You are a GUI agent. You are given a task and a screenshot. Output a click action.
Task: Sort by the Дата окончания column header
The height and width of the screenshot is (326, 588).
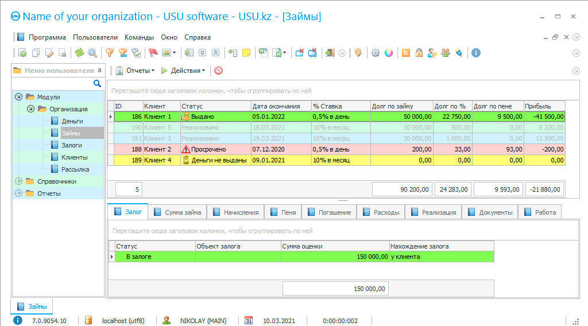[x=281, y=106]
